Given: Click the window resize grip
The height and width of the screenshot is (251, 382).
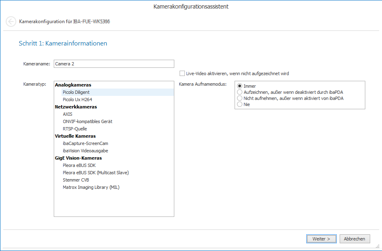Looking at the screenshot, I should pyautogui.click(x=378, y=247).
